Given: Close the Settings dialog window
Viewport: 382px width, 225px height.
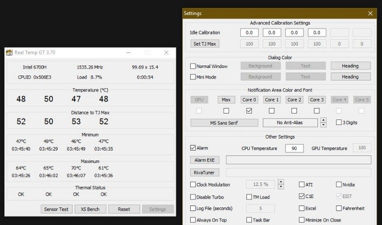Looking at the screenshot, I should [370, 13].
